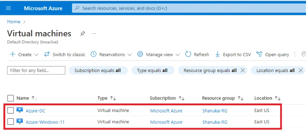The image size is (306, 140).
Task: Sort by Location column arrows
Action: click(278, 98)
